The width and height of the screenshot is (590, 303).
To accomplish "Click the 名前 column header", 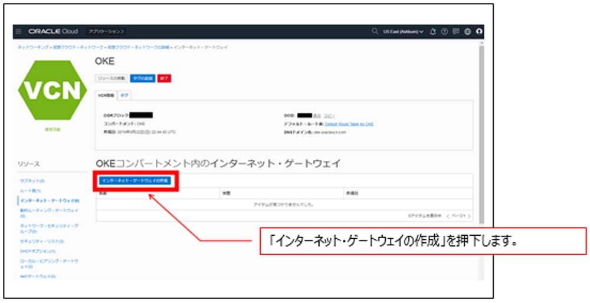I will (103, 193).
